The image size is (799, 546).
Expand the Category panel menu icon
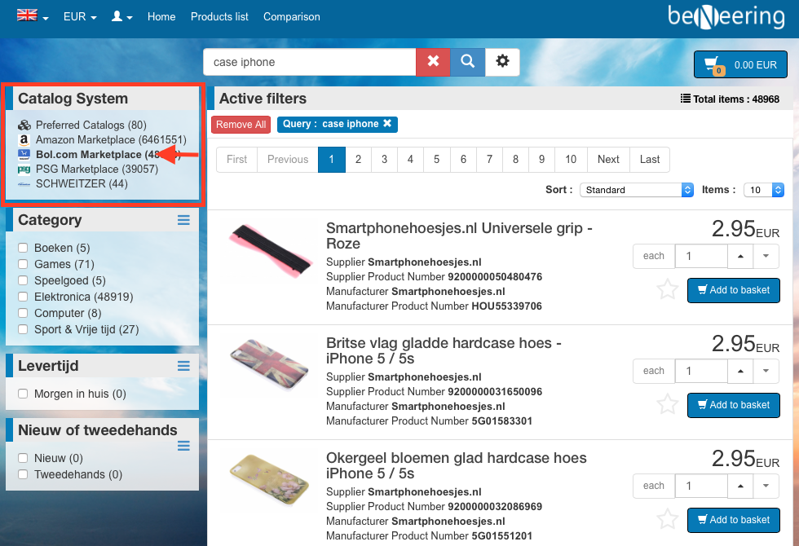[183, 220]
